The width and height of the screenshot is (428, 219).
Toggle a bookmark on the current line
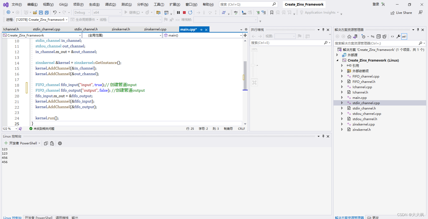point(272,13)
